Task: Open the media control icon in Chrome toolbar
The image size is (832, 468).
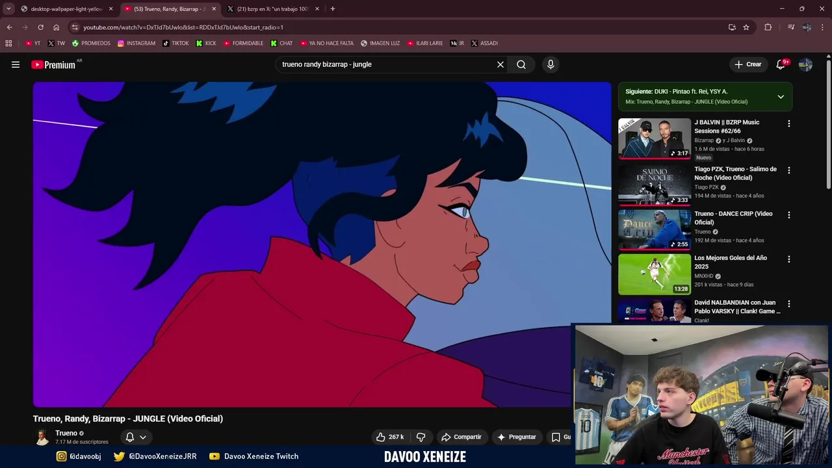Action: pos(791,27)
